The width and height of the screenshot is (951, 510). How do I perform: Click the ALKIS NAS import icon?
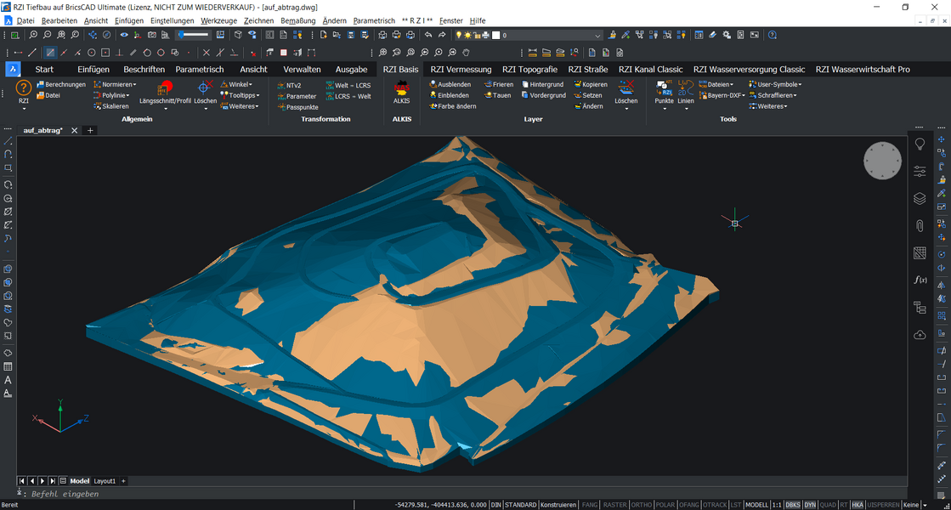(401, 89)
